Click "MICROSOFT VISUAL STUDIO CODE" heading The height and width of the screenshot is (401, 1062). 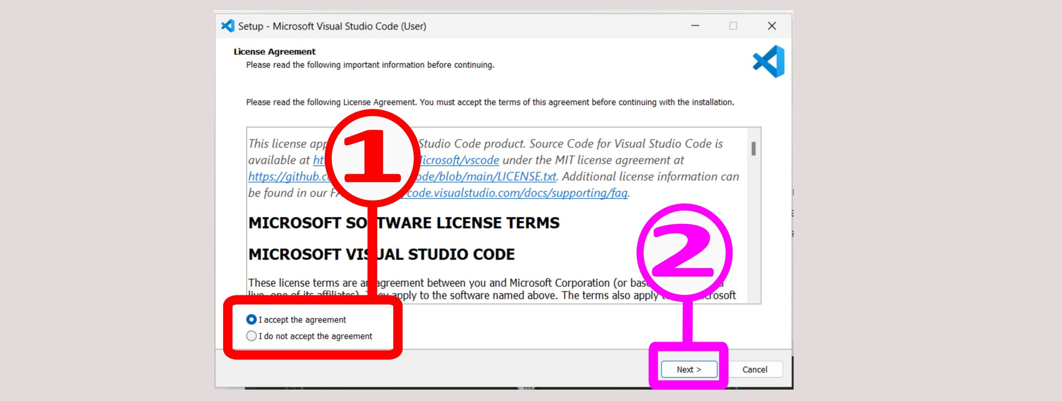[382, 254]
